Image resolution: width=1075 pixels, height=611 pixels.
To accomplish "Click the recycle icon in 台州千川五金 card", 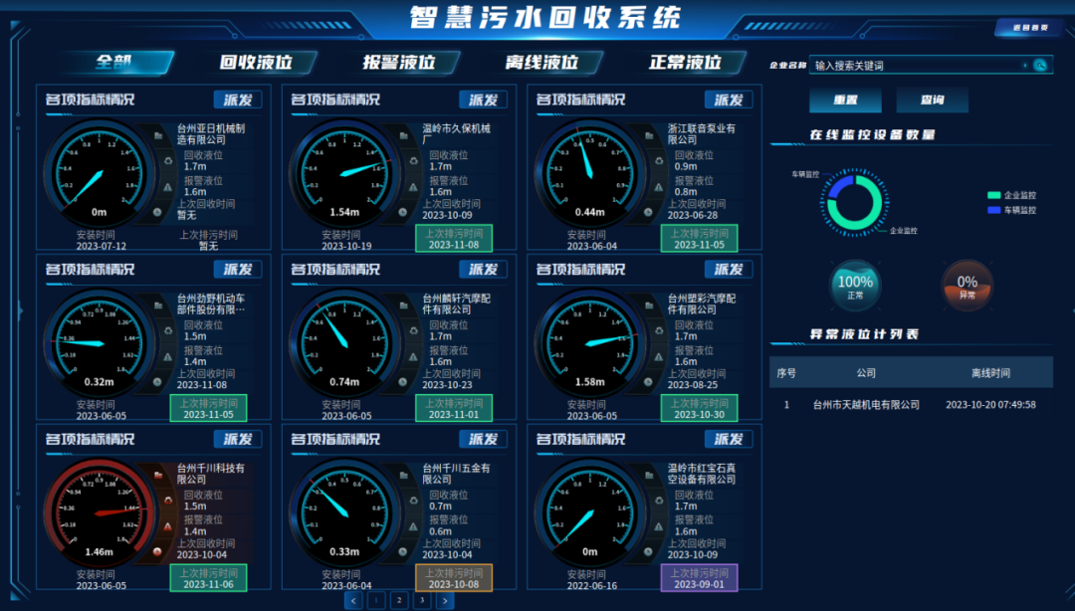I will coord(411,501).
